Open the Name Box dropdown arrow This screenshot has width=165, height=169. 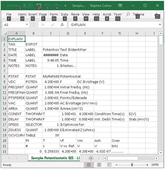click(x=27, y=25)
